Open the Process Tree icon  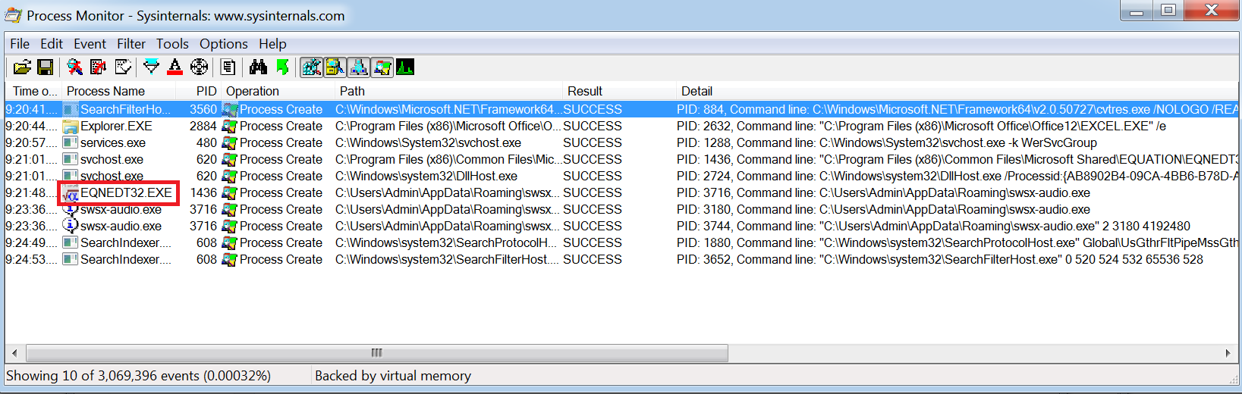click(228, 67)
